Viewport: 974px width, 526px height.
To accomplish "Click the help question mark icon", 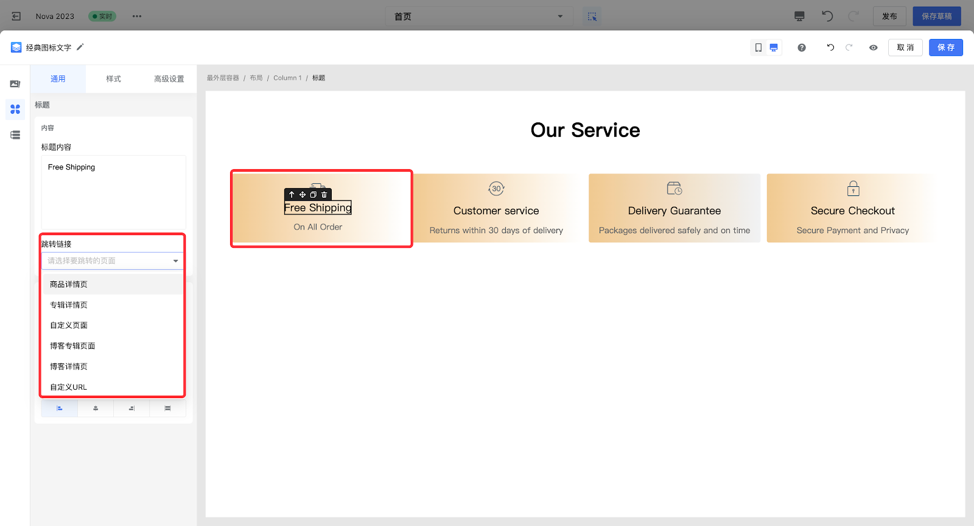I will pyautogui.click(x=802, y=47).
